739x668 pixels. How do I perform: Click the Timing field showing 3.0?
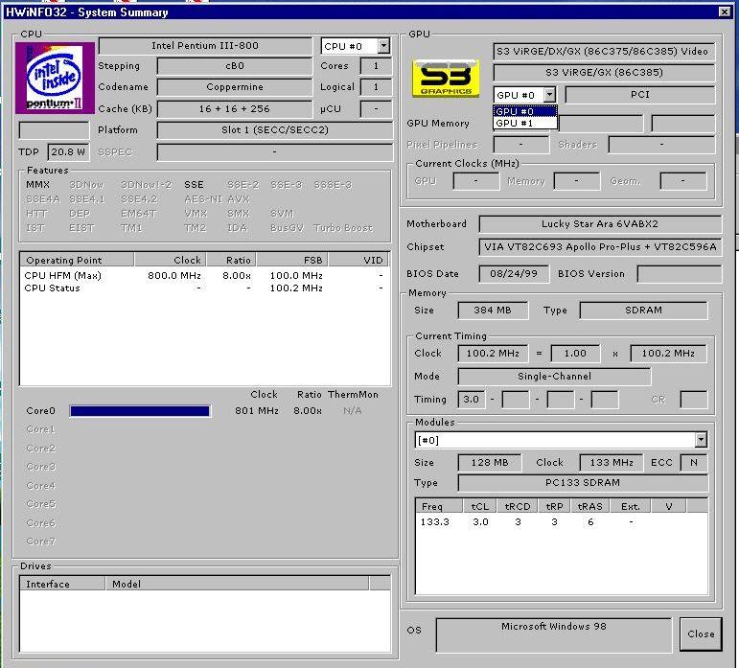tap(472, 400)
